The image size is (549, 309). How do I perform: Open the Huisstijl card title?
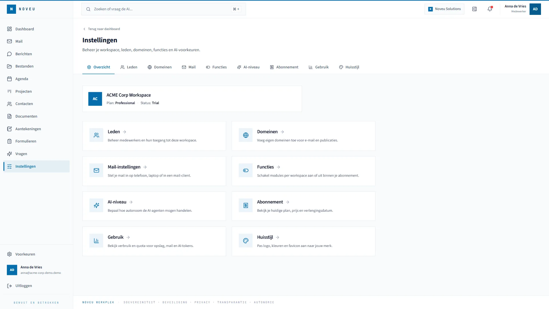pyautogui.click(x=265, y=237)
